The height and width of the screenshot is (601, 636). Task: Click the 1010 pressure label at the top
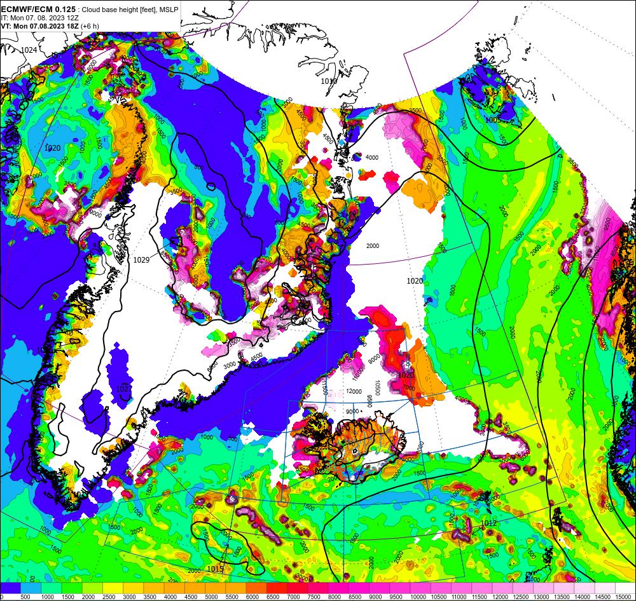329,81
